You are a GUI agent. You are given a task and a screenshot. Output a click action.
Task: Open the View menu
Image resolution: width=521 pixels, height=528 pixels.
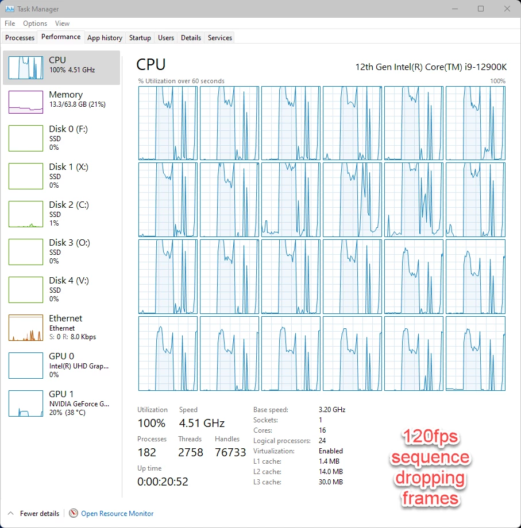coord(63,23)
